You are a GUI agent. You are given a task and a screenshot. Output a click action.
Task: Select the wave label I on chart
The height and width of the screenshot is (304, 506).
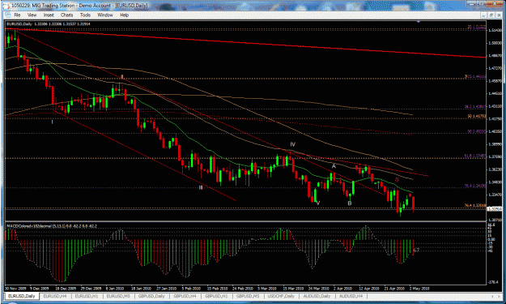point(52,122)
